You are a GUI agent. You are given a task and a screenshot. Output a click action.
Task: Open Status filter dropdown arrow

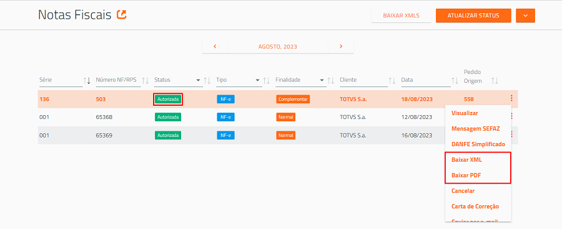tap(198, 80)
